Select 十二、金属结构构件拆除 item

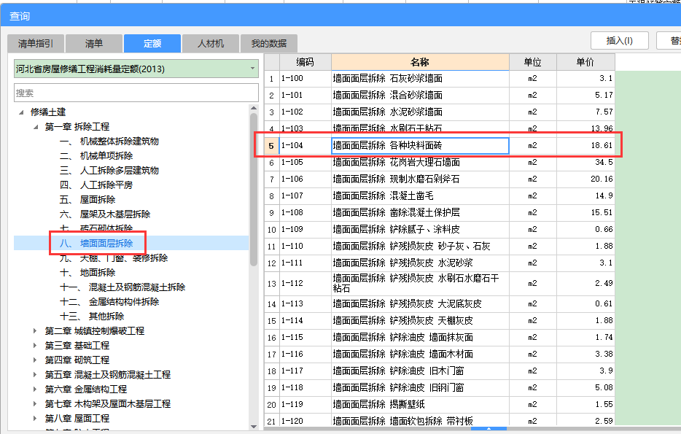(x=109, y=301)
